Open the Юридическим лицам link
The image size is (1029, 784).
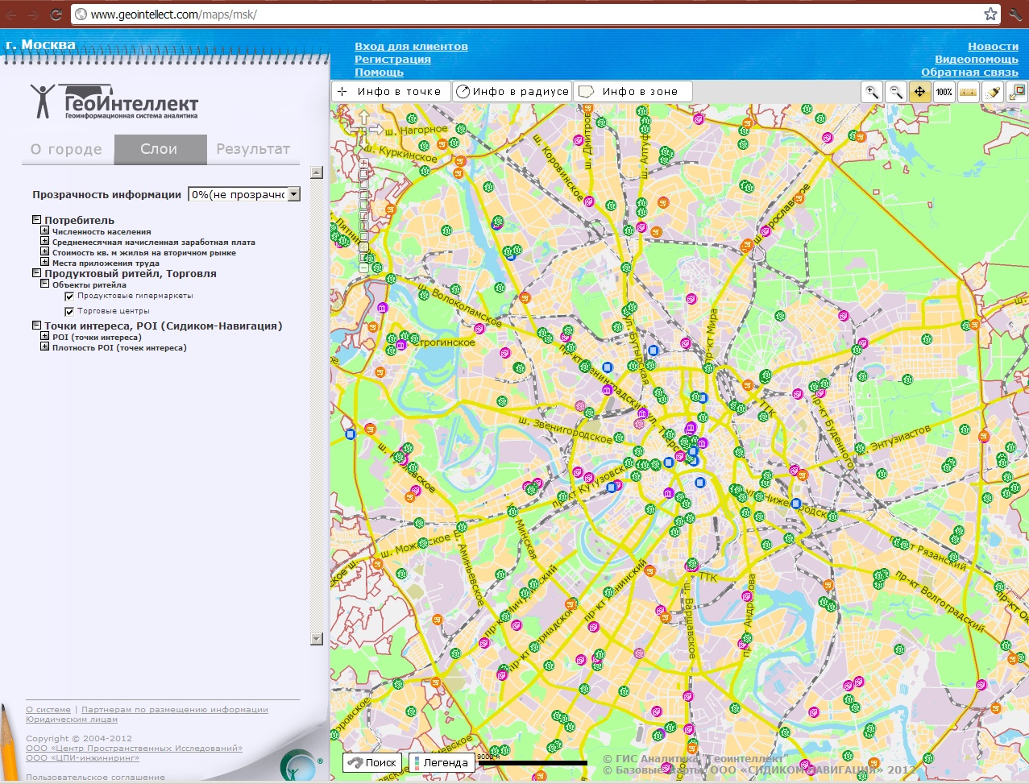click(x=72, y=720)
